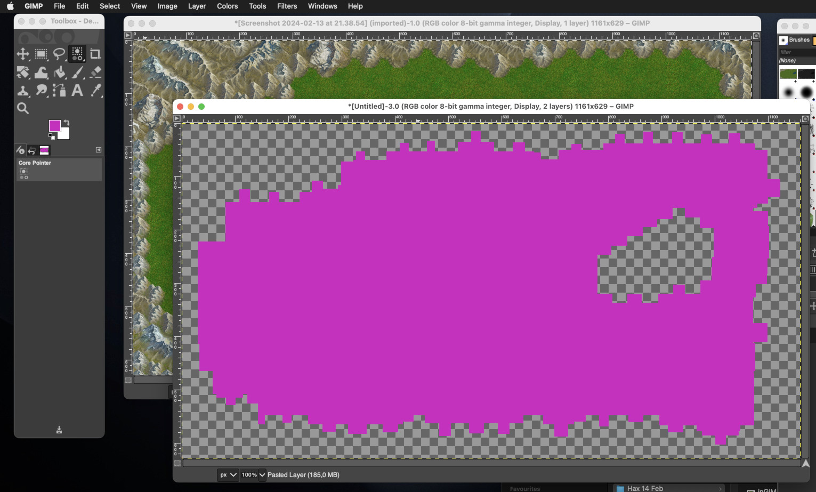The height and width of the screenshot is (492, 816).
Task: Open the 100% zoom level dropdown
Action: (262, 475)
